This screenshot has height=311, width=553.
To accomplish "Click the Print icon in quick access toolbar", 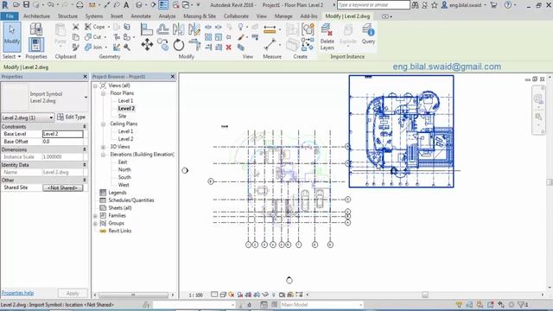I will (x=79, y=5).
